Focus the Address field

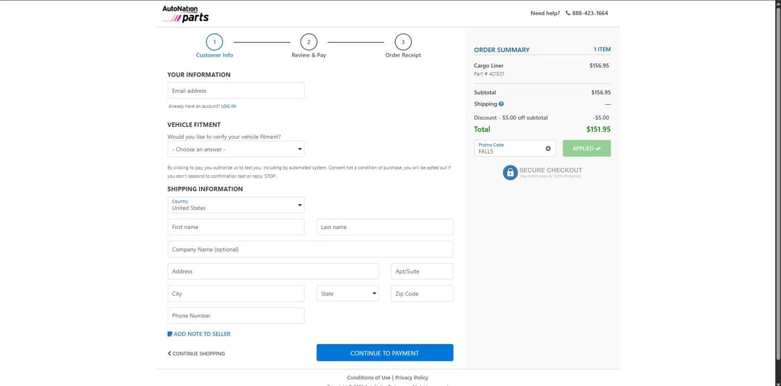pos(273,271)
